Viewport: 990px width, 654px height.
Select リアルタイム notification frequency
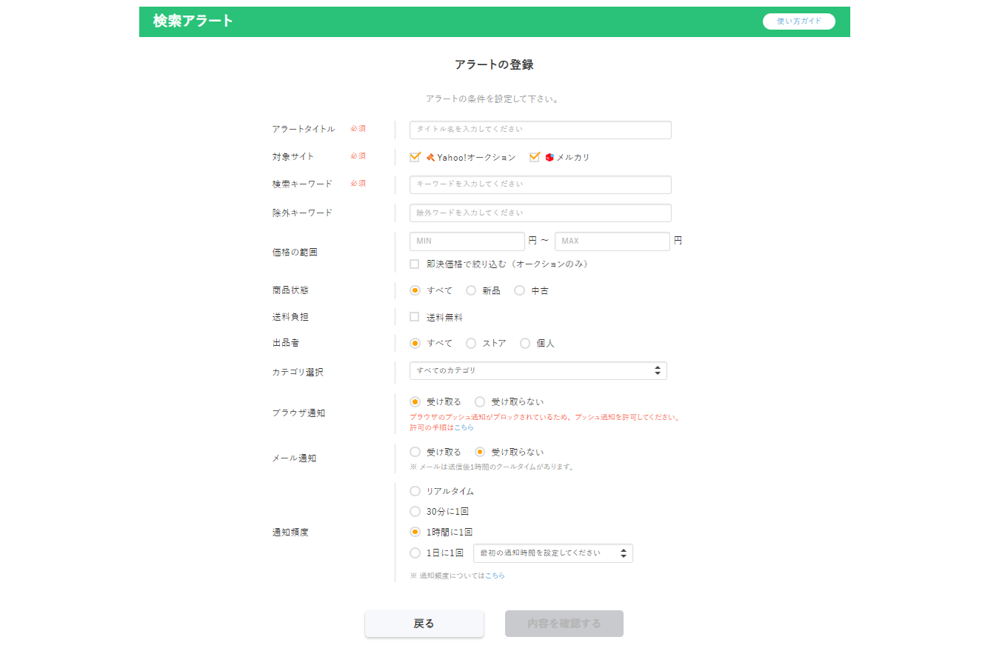415,490
